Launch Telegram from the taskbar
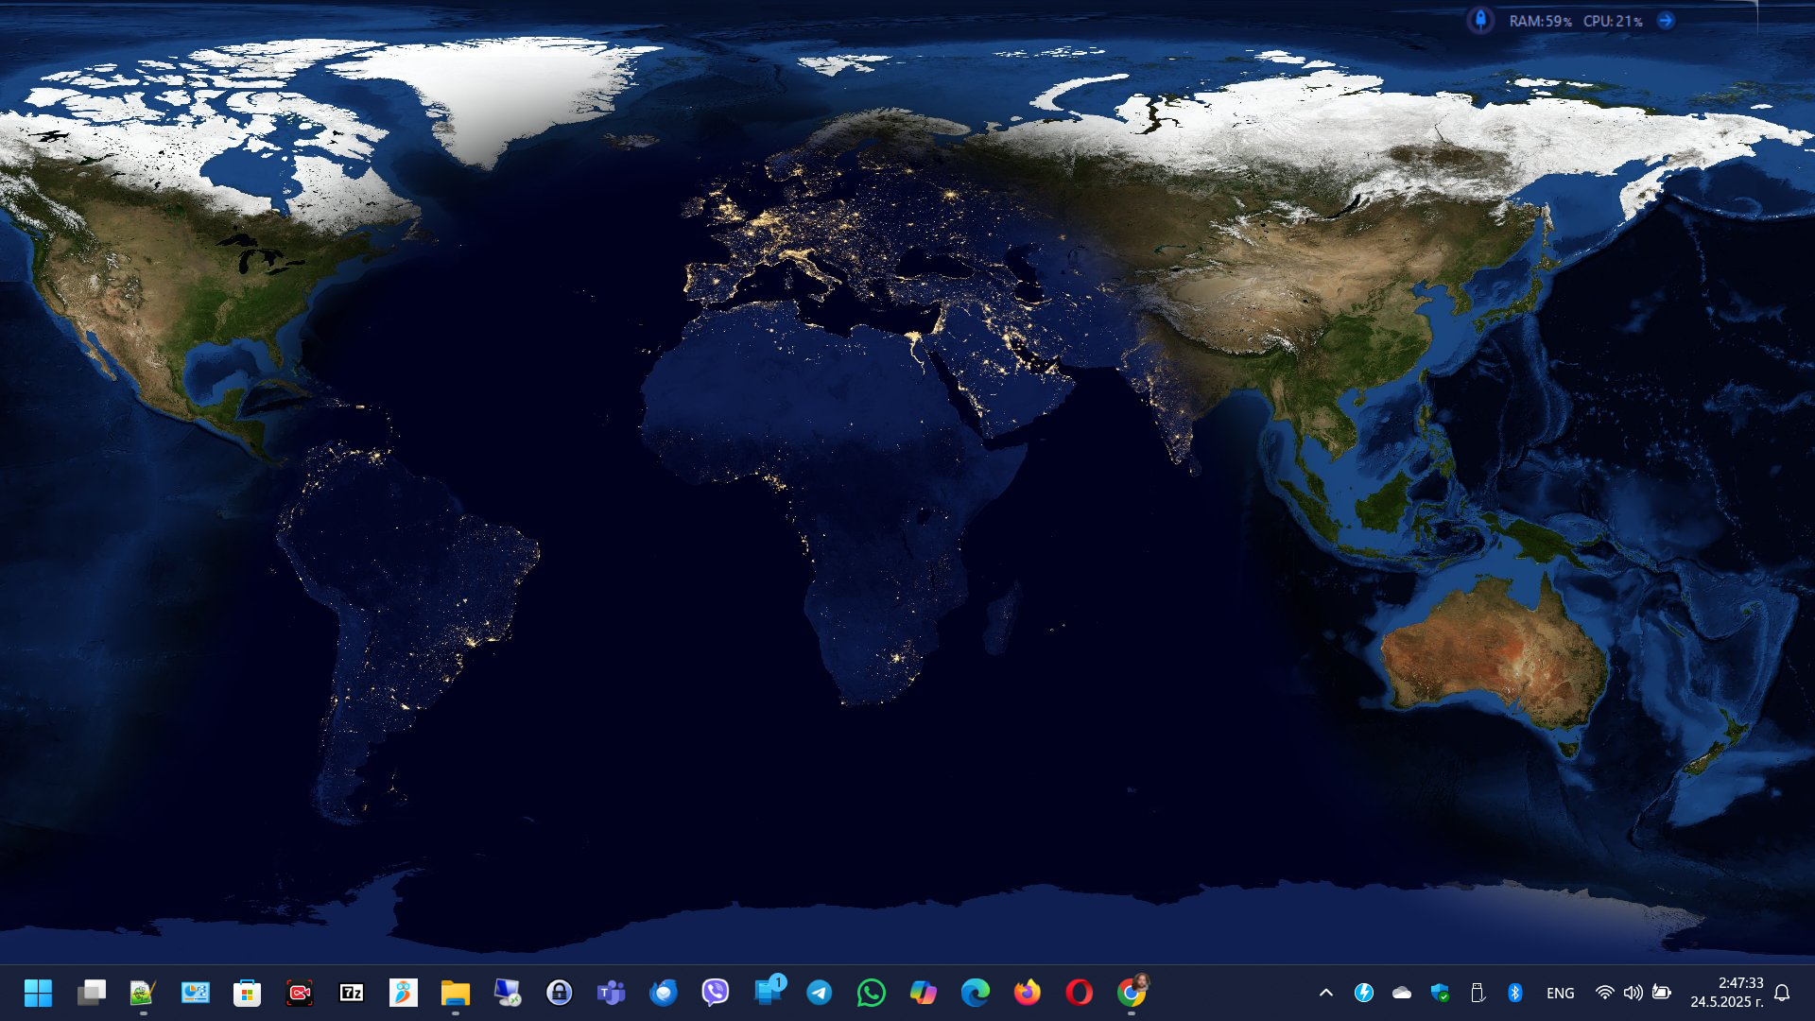1815x1021 pixels. (x=819, y=993)
